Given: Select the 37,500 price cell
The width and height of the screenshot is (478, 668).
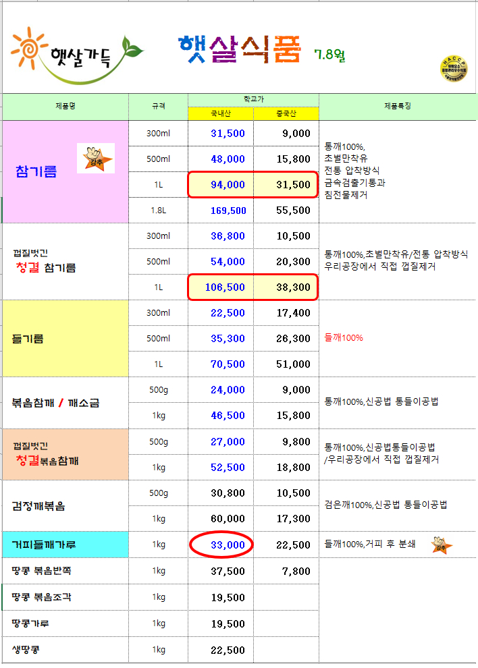Looking at the screenshot, I should (x=221, y=572).
